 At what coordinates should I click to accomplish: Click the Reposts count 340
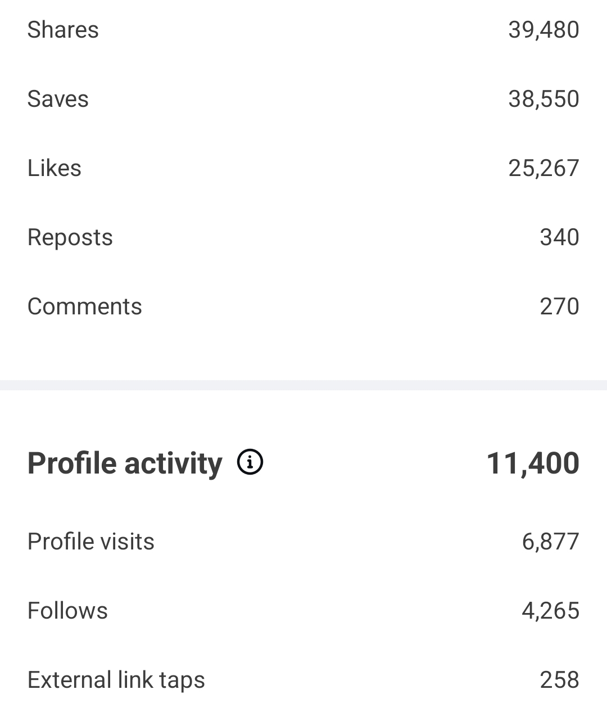pyautogui.click(x=559, y=237)
